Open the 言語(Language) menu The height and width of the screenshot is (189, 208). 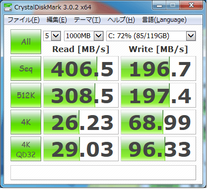tap(164, 20)
